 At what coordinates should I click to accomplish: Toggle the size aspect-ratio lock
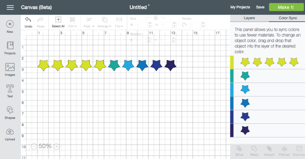(156, 18)
